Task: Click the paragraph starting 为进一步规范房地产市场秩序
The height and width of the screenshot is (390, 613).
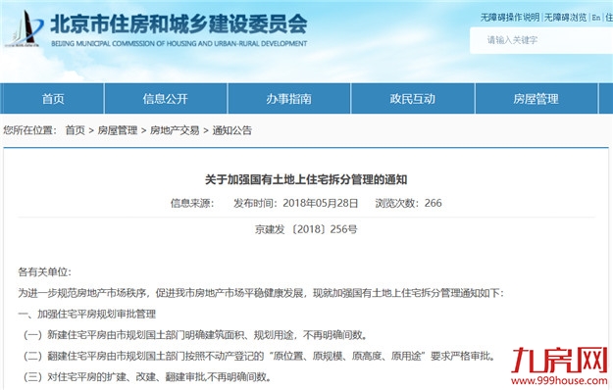Action: [261, 293]
